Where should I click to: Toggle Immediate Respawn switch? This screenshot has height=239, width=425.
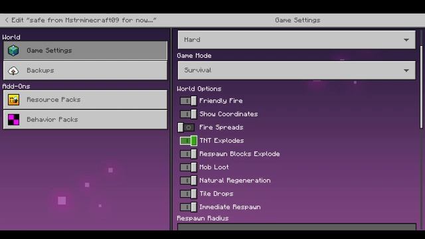pyautogui.click(x=189, y=207)
